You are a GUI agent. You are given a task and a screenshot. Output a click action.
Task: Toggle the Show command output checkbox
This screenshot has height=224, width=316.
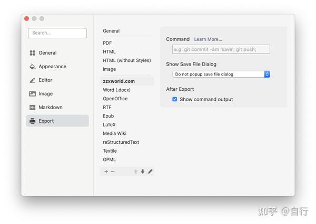pyautogui.click(x=175, y=99)
